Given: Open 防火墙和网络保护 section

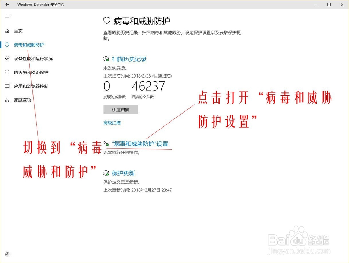Looking at the screenshot, I should coord(31,72).
